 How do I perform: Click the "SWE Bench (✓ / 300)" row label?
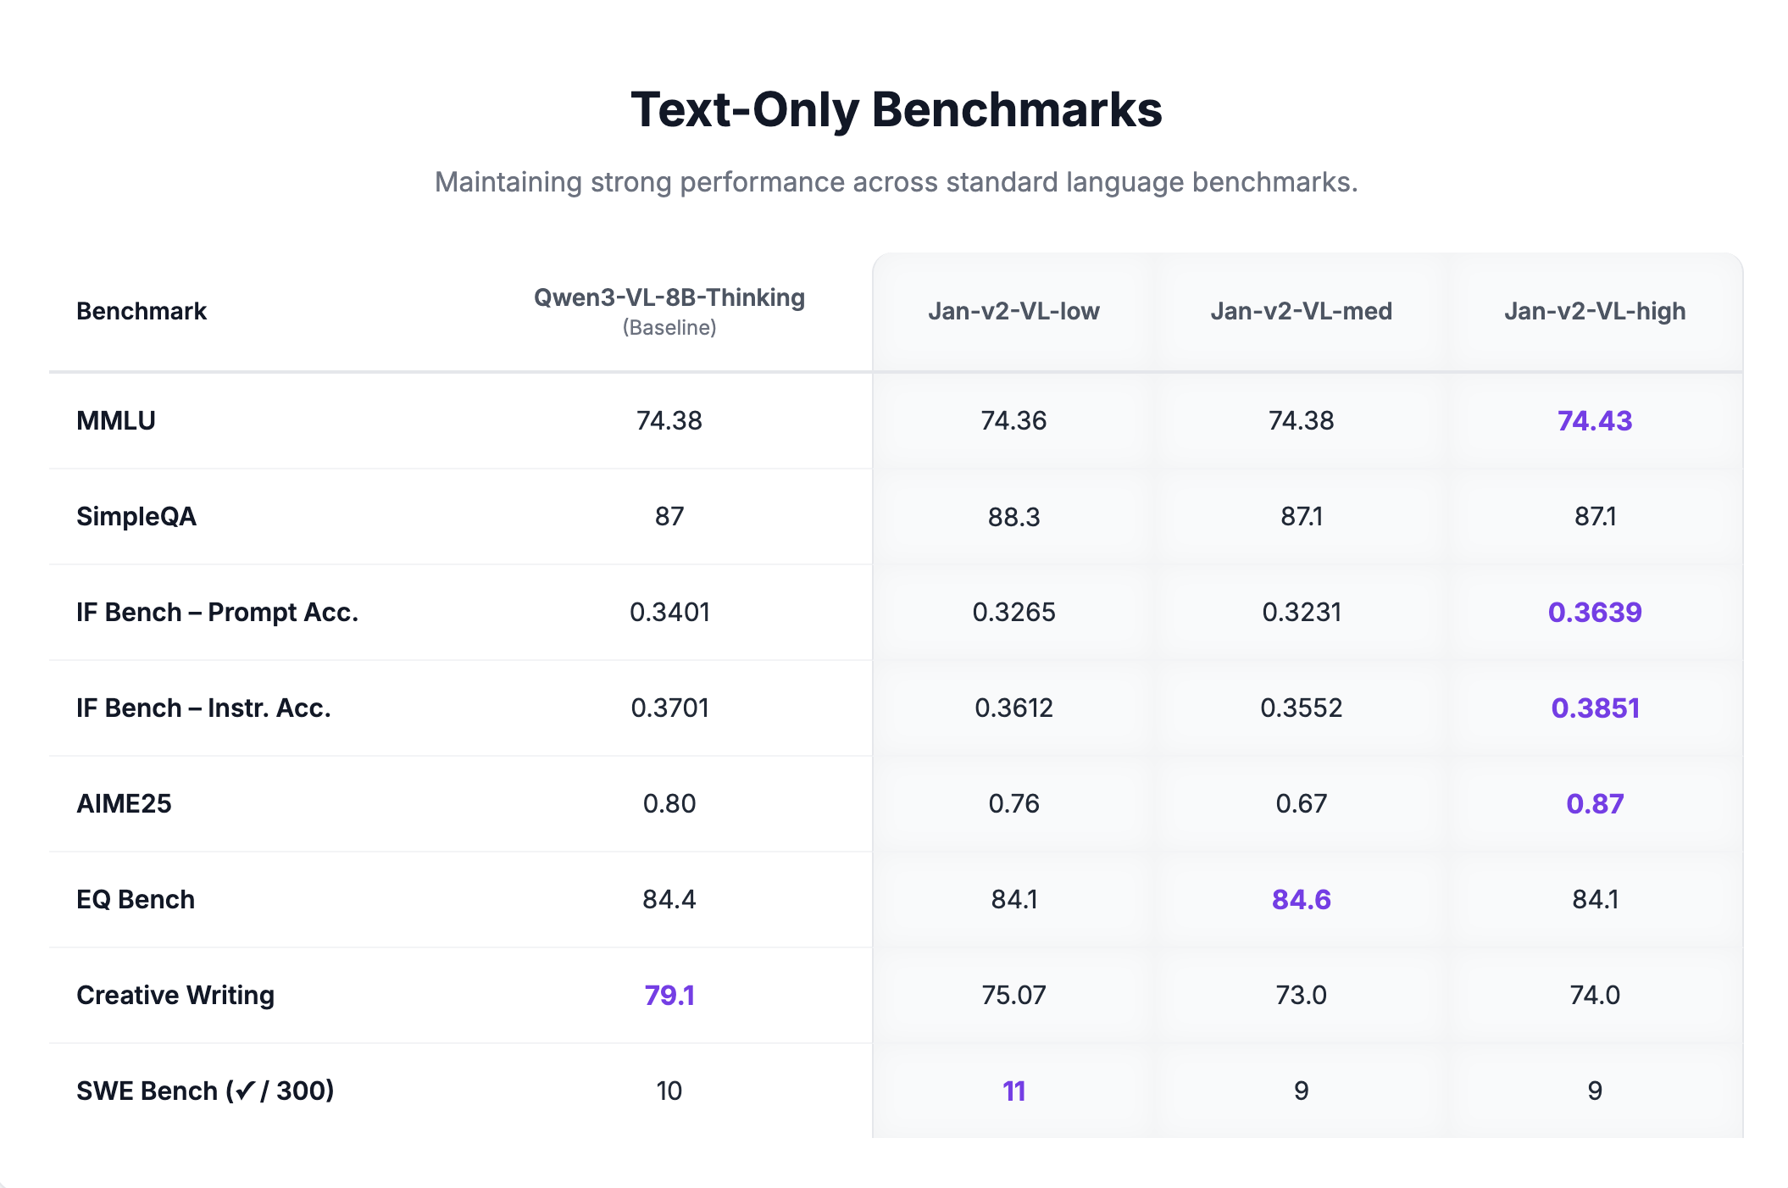(205, 1091)
